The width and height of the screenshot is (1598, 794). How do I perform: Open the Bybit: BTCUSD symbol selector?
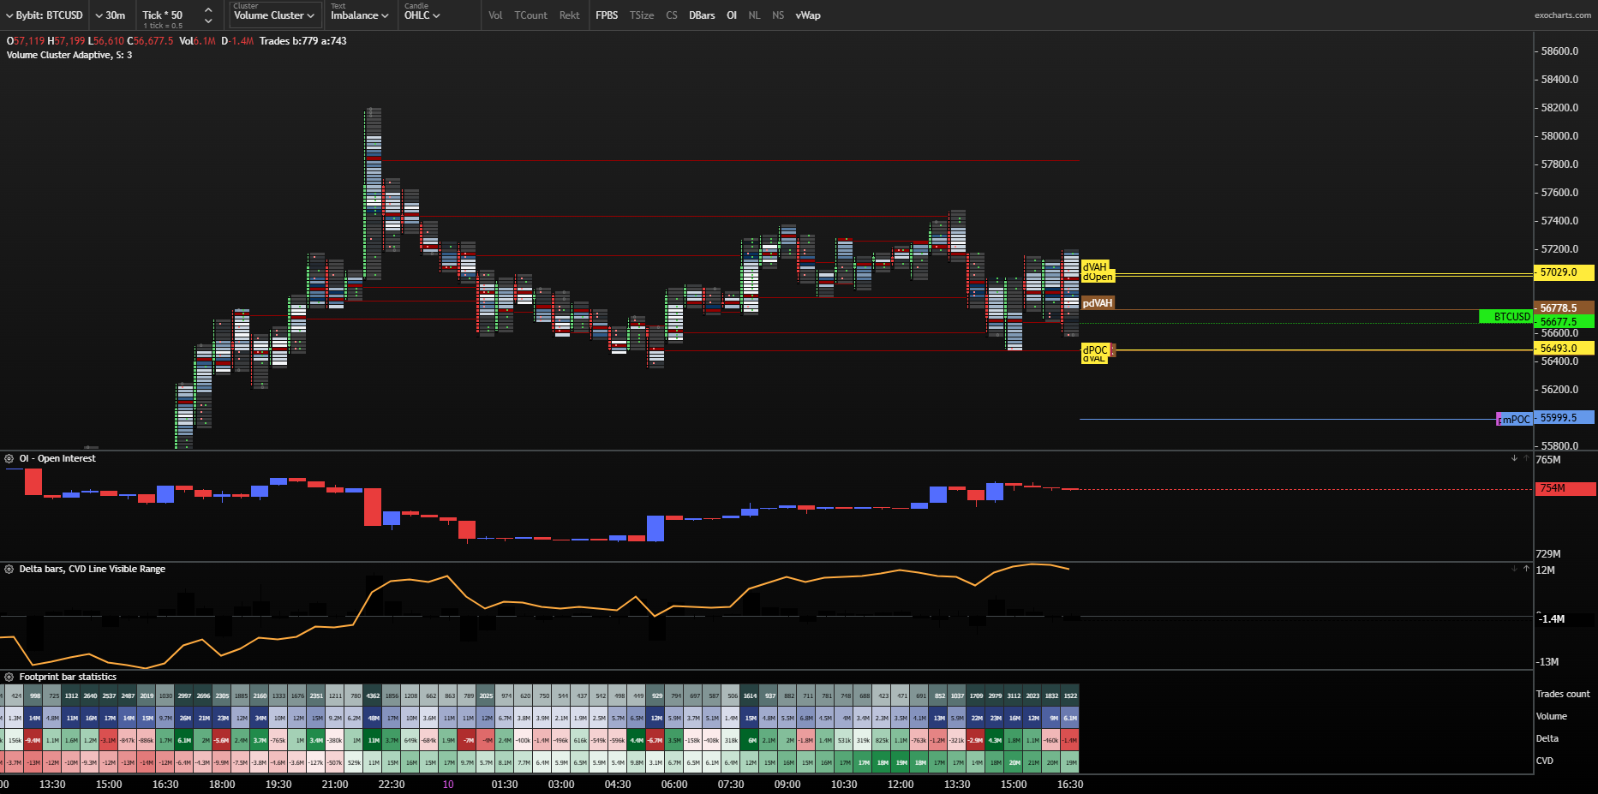tap(45, 15)
